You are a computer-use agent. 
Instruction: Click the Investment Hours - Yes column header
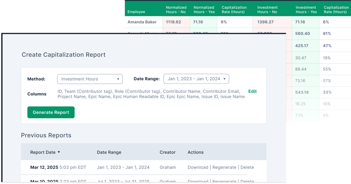tap(306, 10)
